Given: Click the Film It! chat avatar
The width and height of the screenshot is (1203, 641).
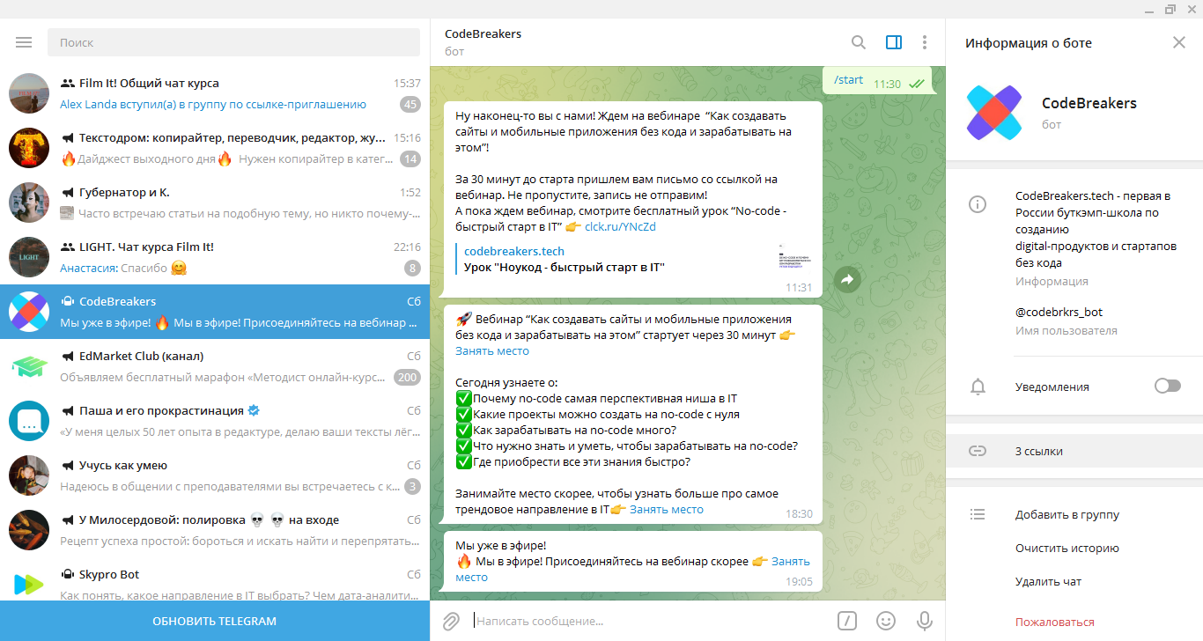Looking at the screenshot, I should pyautogui.click(x=28, y=93).
